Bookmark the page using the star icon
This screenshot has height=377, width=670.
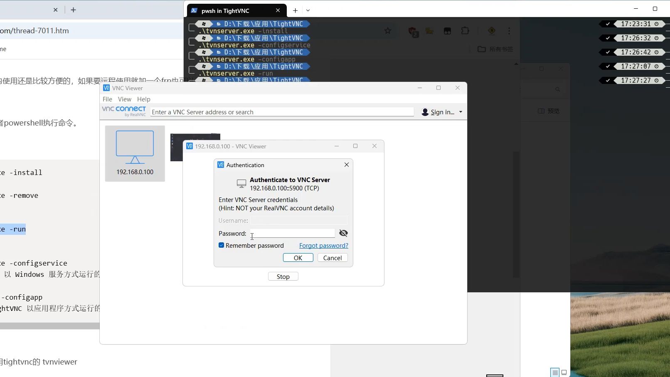(387, 30)
